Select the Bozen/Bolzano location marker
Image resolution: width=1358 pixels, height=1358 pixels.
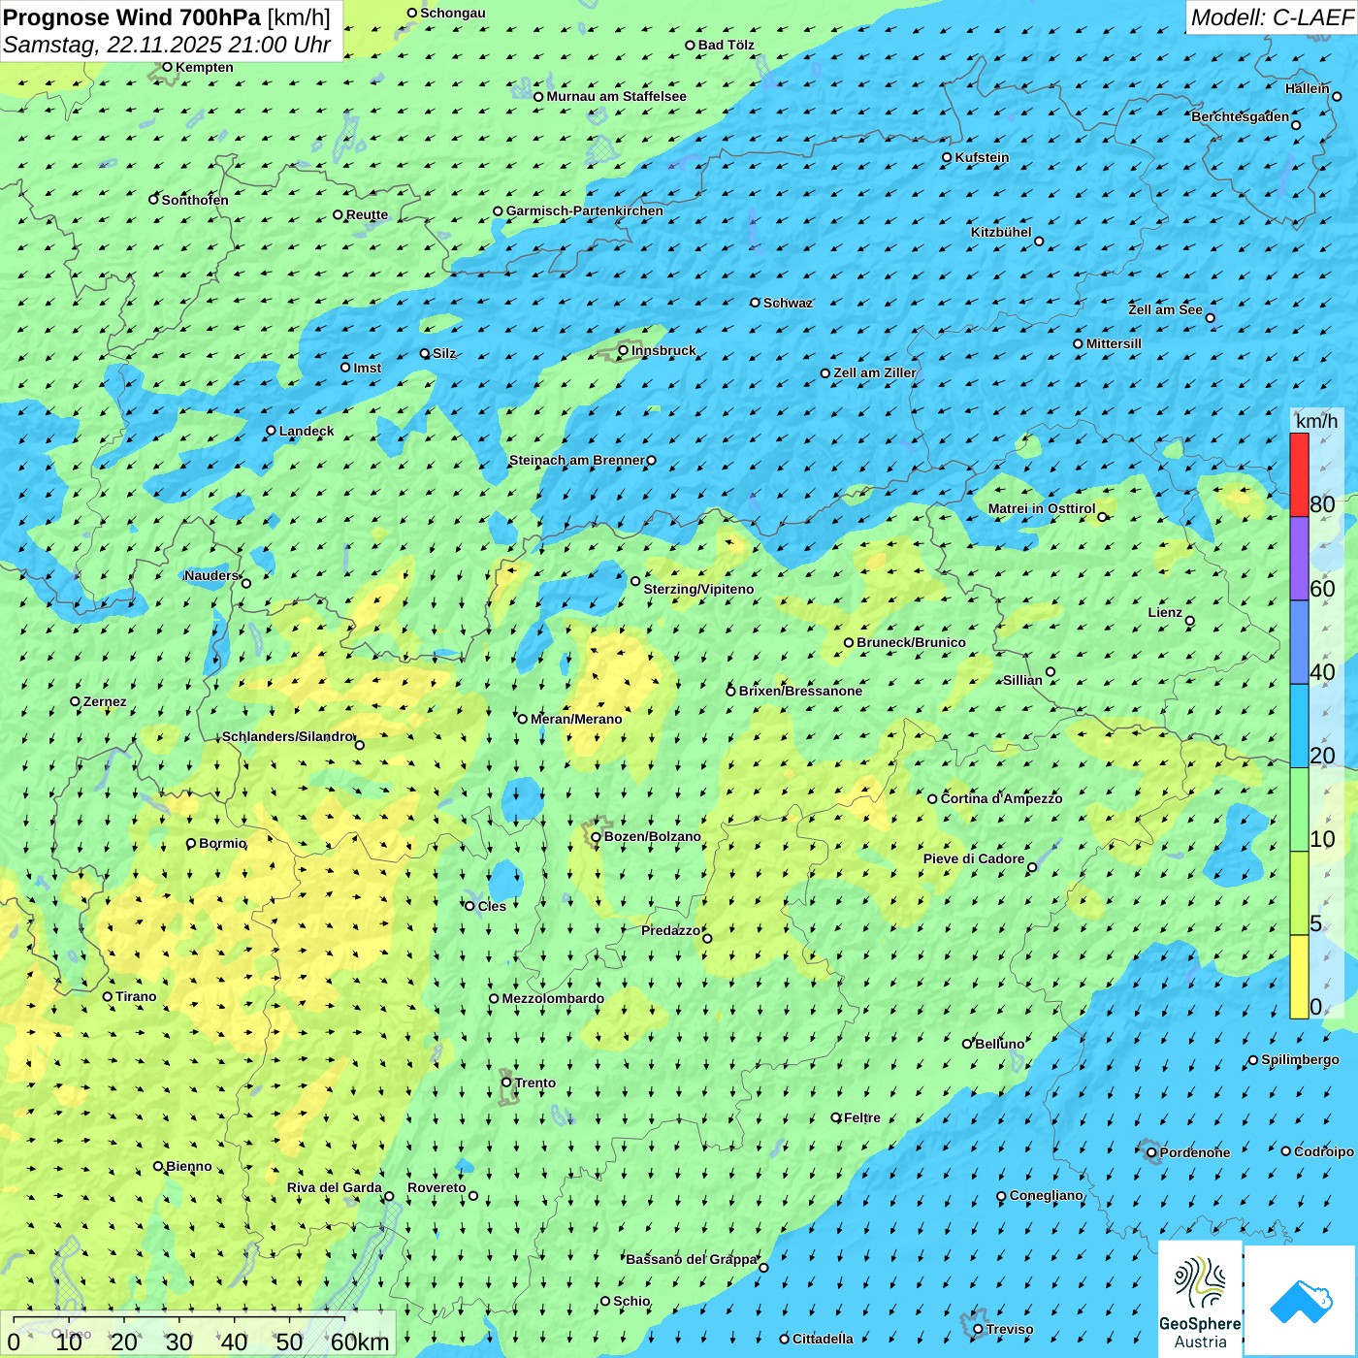(596, 837)
